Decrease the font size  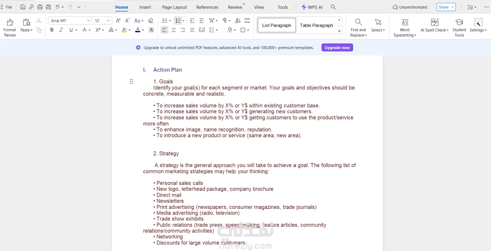(127, 21)
